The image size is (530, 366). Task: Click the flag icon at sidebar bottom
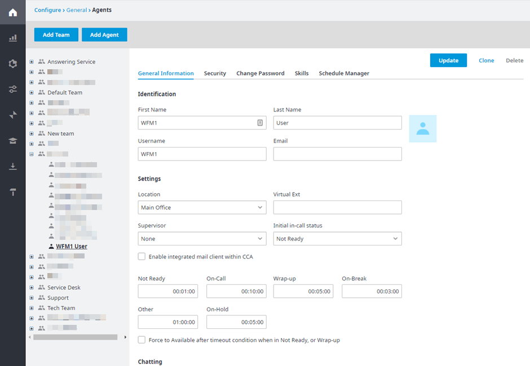click(x=12, y=191)
